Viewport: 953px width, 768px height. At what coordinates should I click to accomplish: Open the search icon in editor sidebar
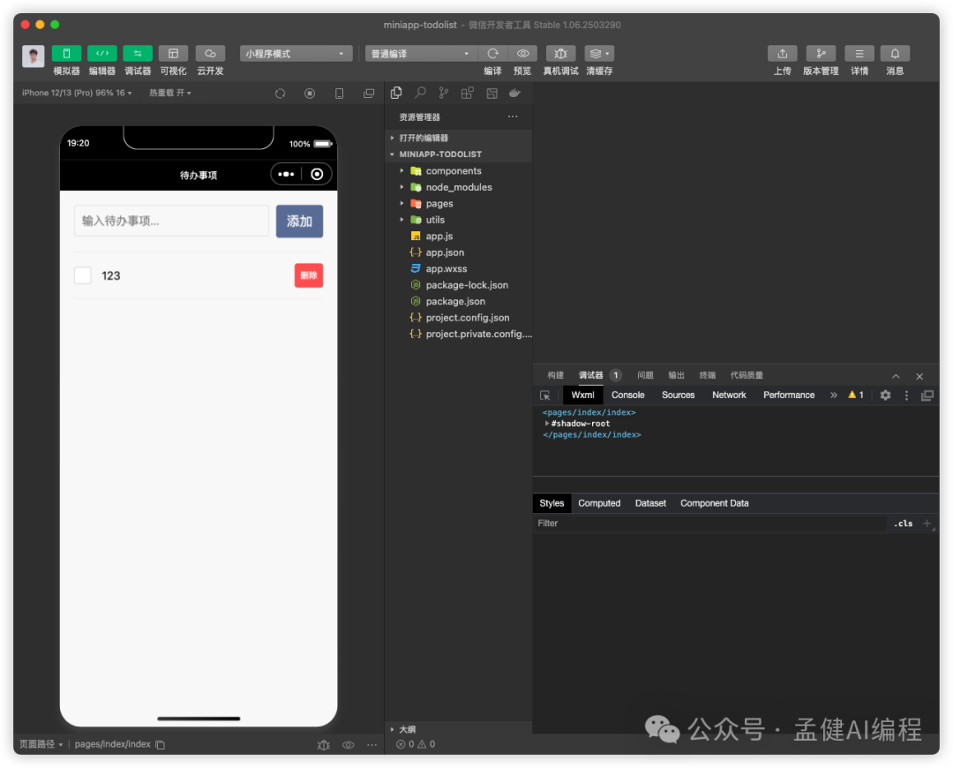[x=420, y=93]
